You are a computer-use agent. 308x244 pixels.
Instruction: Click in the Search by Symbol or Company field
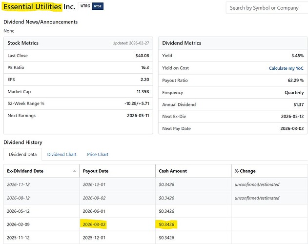pos(266,8)
